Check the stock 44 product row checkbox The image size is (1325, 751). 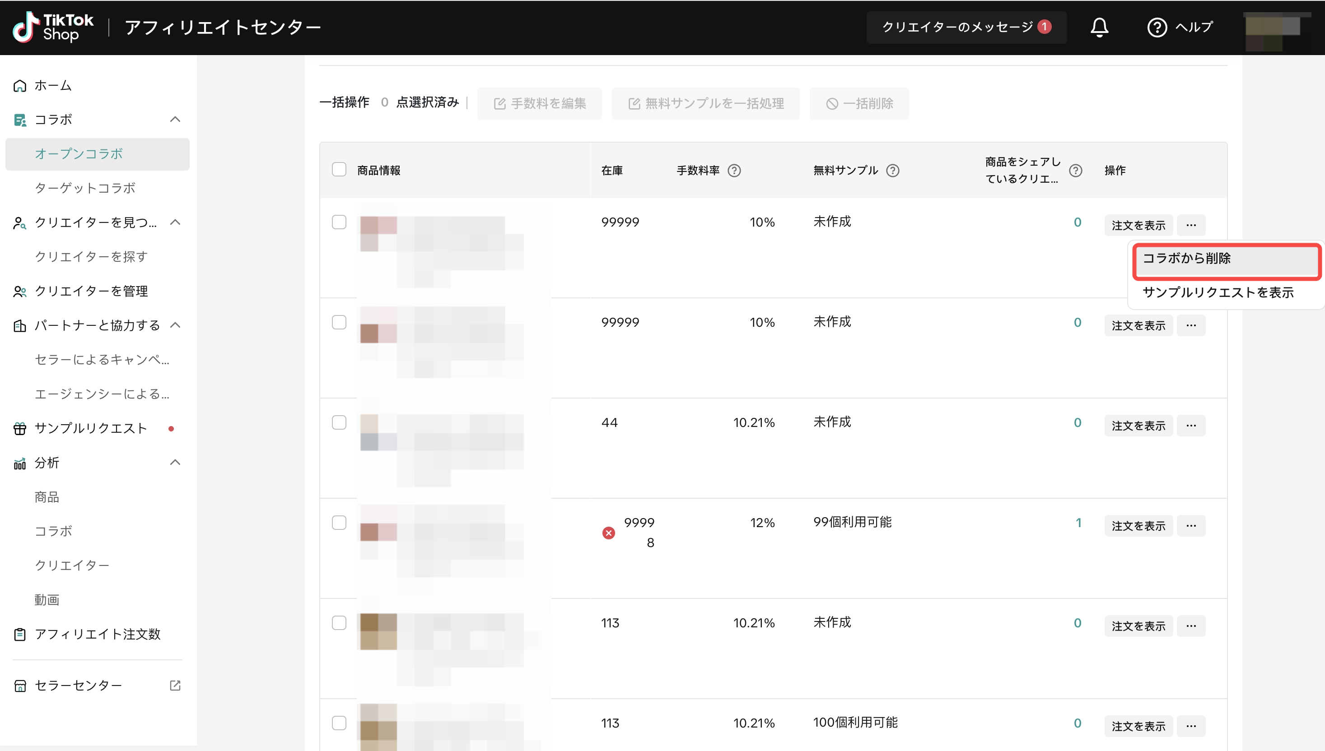(x=339, y=422)
